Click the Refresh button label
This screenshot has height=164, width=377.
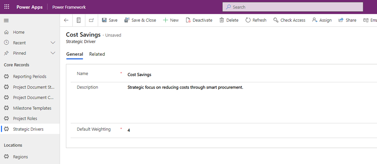point(259,20)
